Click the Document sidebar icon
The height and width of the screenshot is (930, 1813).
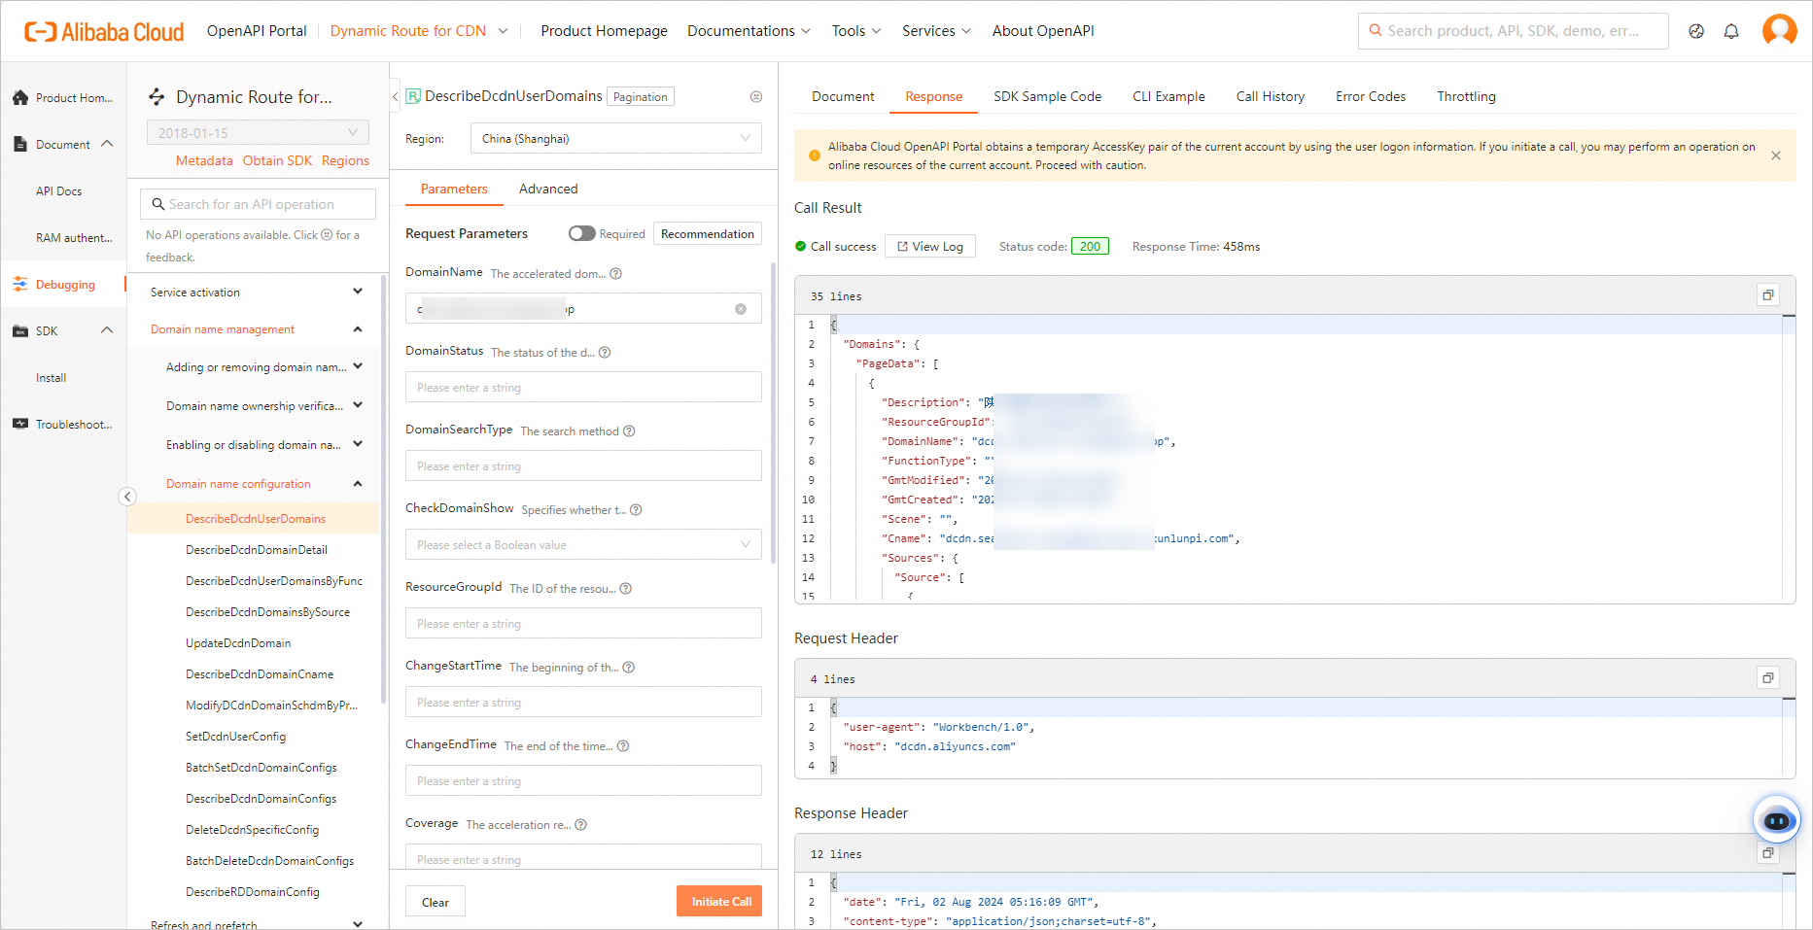pos(20,144)
